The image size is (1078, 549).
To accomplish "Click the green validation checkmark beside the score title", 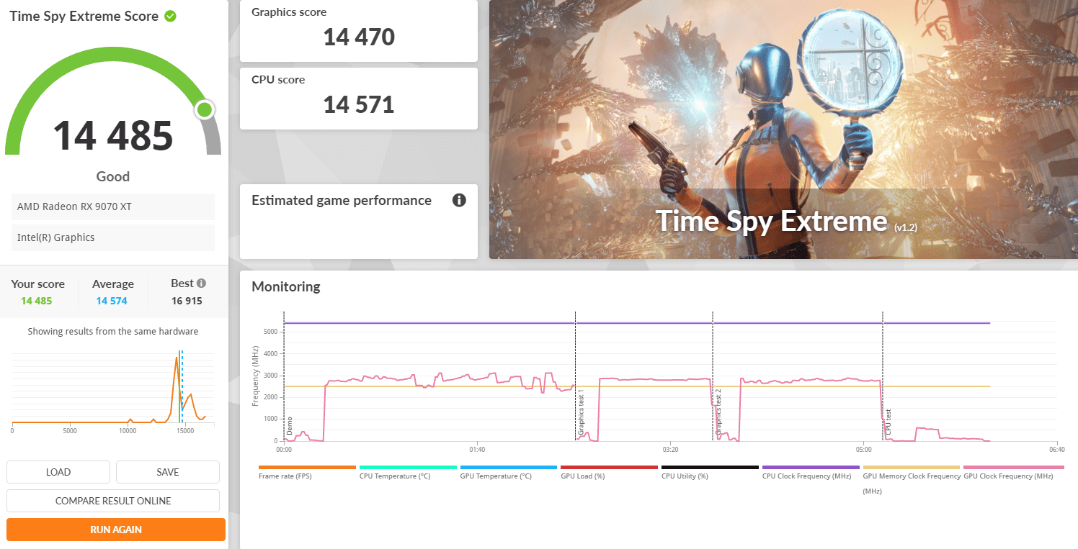I will tap(170, 16).
